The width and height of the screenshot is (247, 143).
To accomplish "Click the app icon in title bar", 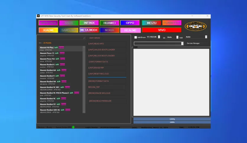I will pyautogui.click(x=38, y=16).
